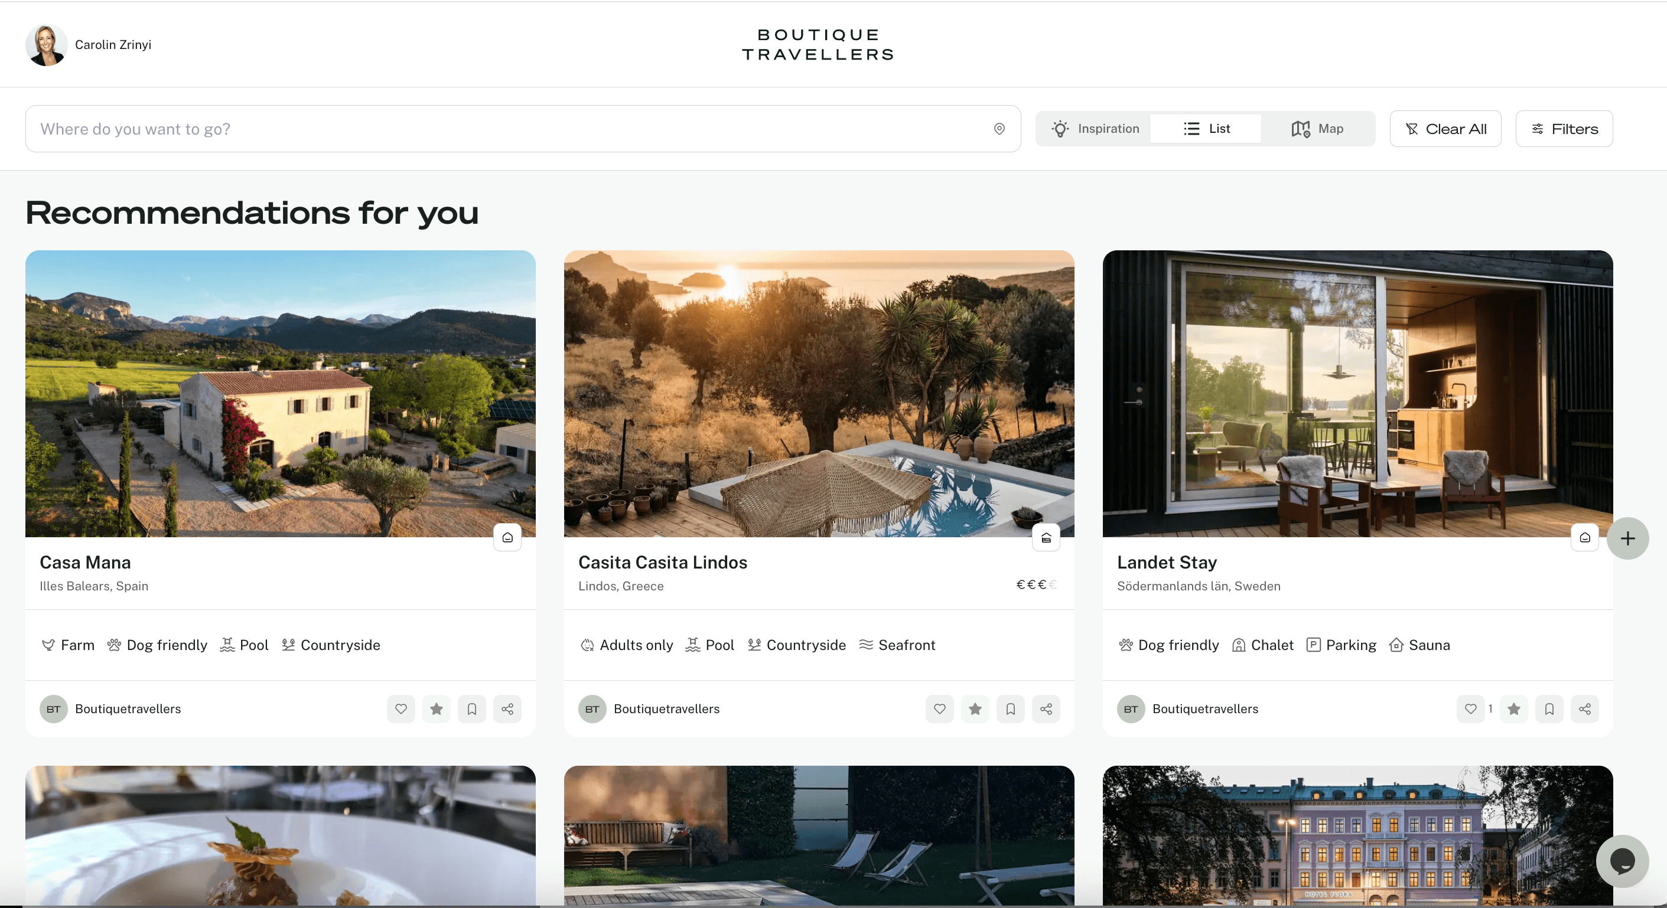Click the location pin icon in search field

[999, 129]
